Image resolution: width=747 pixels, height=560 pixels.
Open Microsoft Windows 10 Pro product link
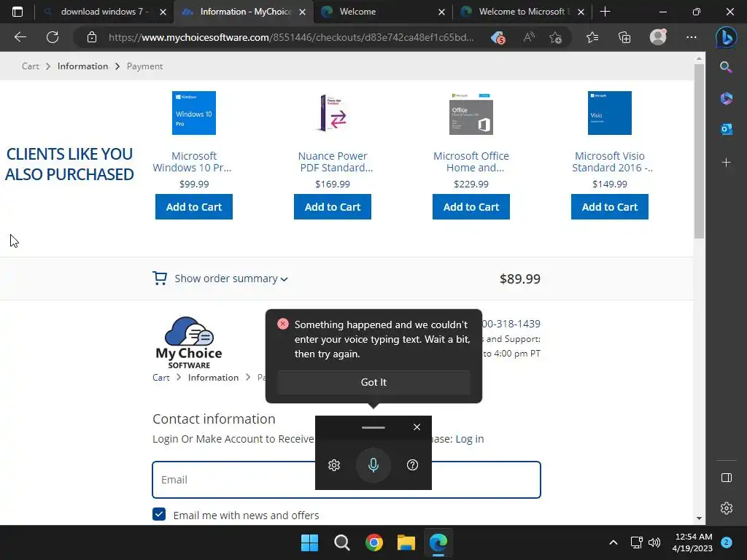coord(193,162)
